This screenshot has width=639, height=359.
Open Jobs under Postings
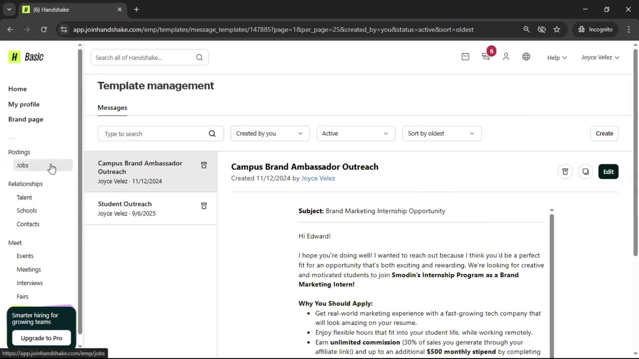pos(43,165)
